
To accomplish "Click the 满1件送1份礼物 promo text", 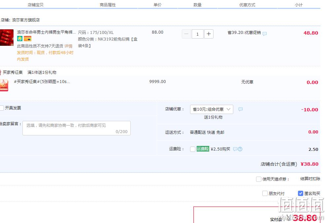I will coord(42,72).
